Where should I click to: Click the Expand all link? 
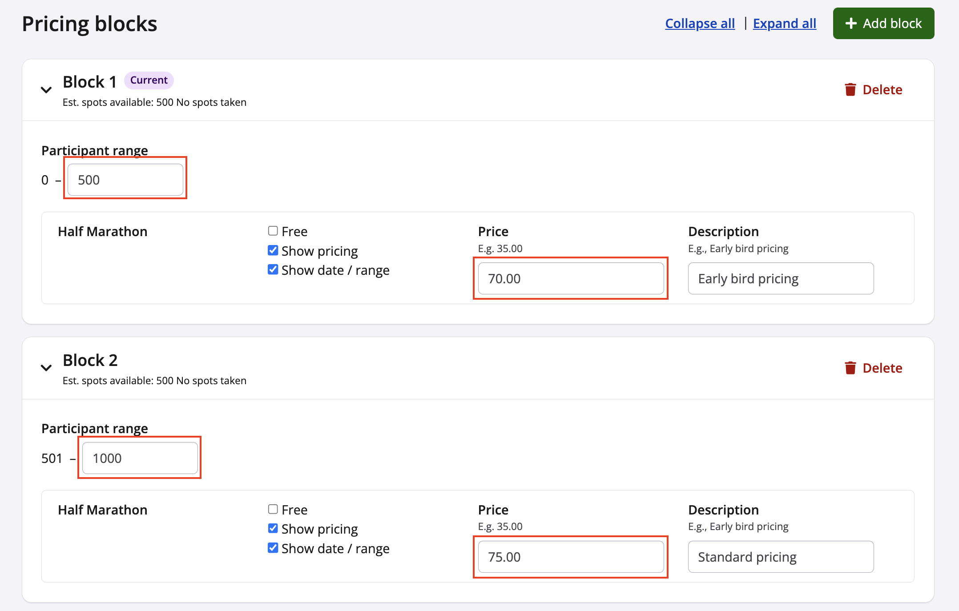click(x=784, y=24)
